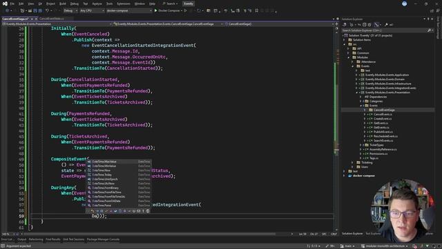Close the CancelEventSaga.cs tab
This screenshot has width=442, height=249.
(x=36, y=19)
